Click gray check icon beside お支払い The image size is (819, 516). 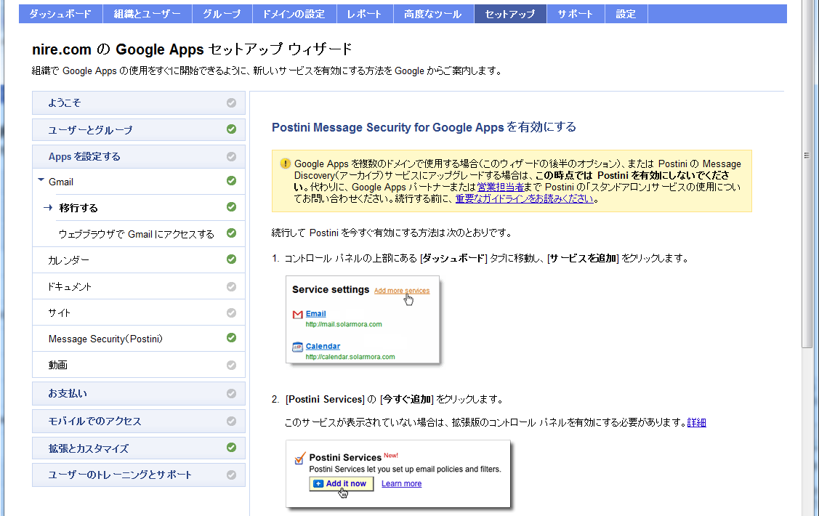[231, 393]
